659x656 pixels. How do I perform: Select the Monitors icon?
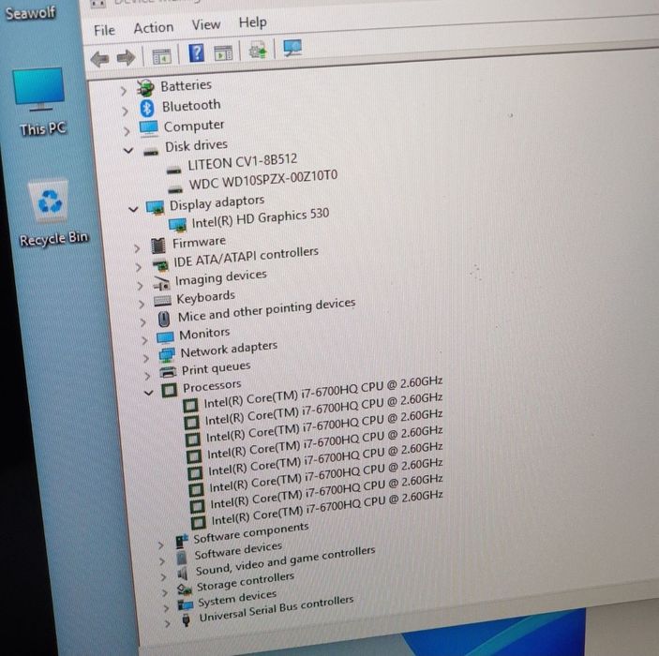165,338
